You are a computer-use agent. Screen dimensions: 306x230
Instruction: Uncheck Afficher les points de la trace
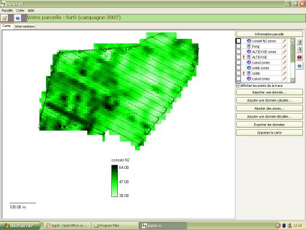pyautogui.click(x=238, y=86)
